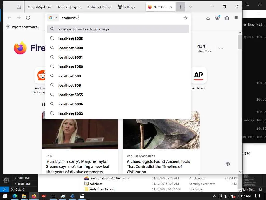Choose suggestion localhost 5000
The width and height of the screenshot is (266, 200).
118,48
